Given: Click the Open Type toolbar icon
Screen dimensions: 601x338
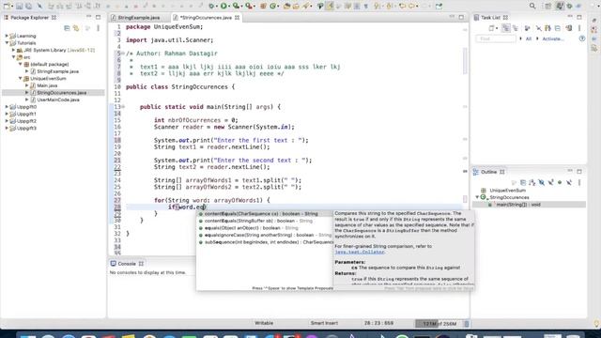Looking at the screenshot, I should (286, 6).
